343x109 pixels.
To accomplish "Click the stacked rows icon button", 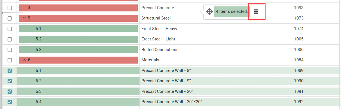I will (256, 12).
